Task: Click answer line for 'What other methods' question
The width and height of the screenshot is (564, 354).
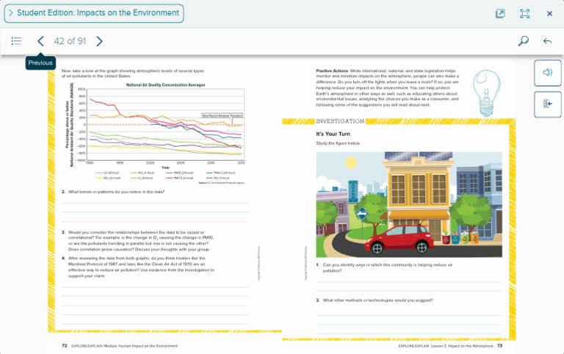Action: pos(409,314)
